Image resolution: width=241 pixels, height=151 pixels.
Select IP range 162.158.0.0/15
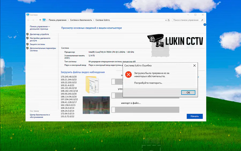[68, 105]
